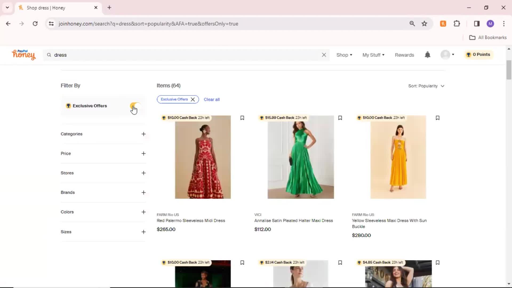This screenshot has width=512, height=288.
Task: Bookmark the Annalise Satin Pleated Halter dress
Action: (340, 118)
